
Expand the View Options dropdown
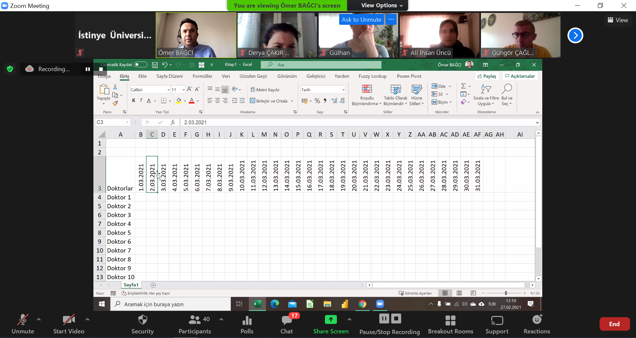[x=382, y=5]
